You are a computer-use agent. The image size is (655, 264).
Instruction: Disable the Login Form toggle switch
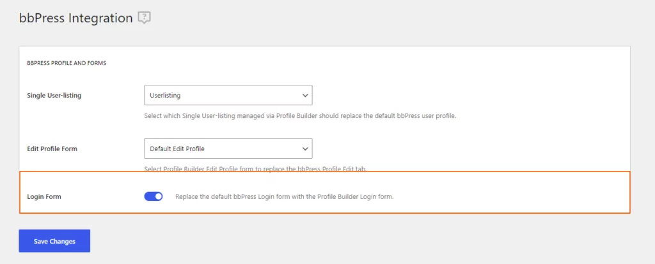pos(154,196)
